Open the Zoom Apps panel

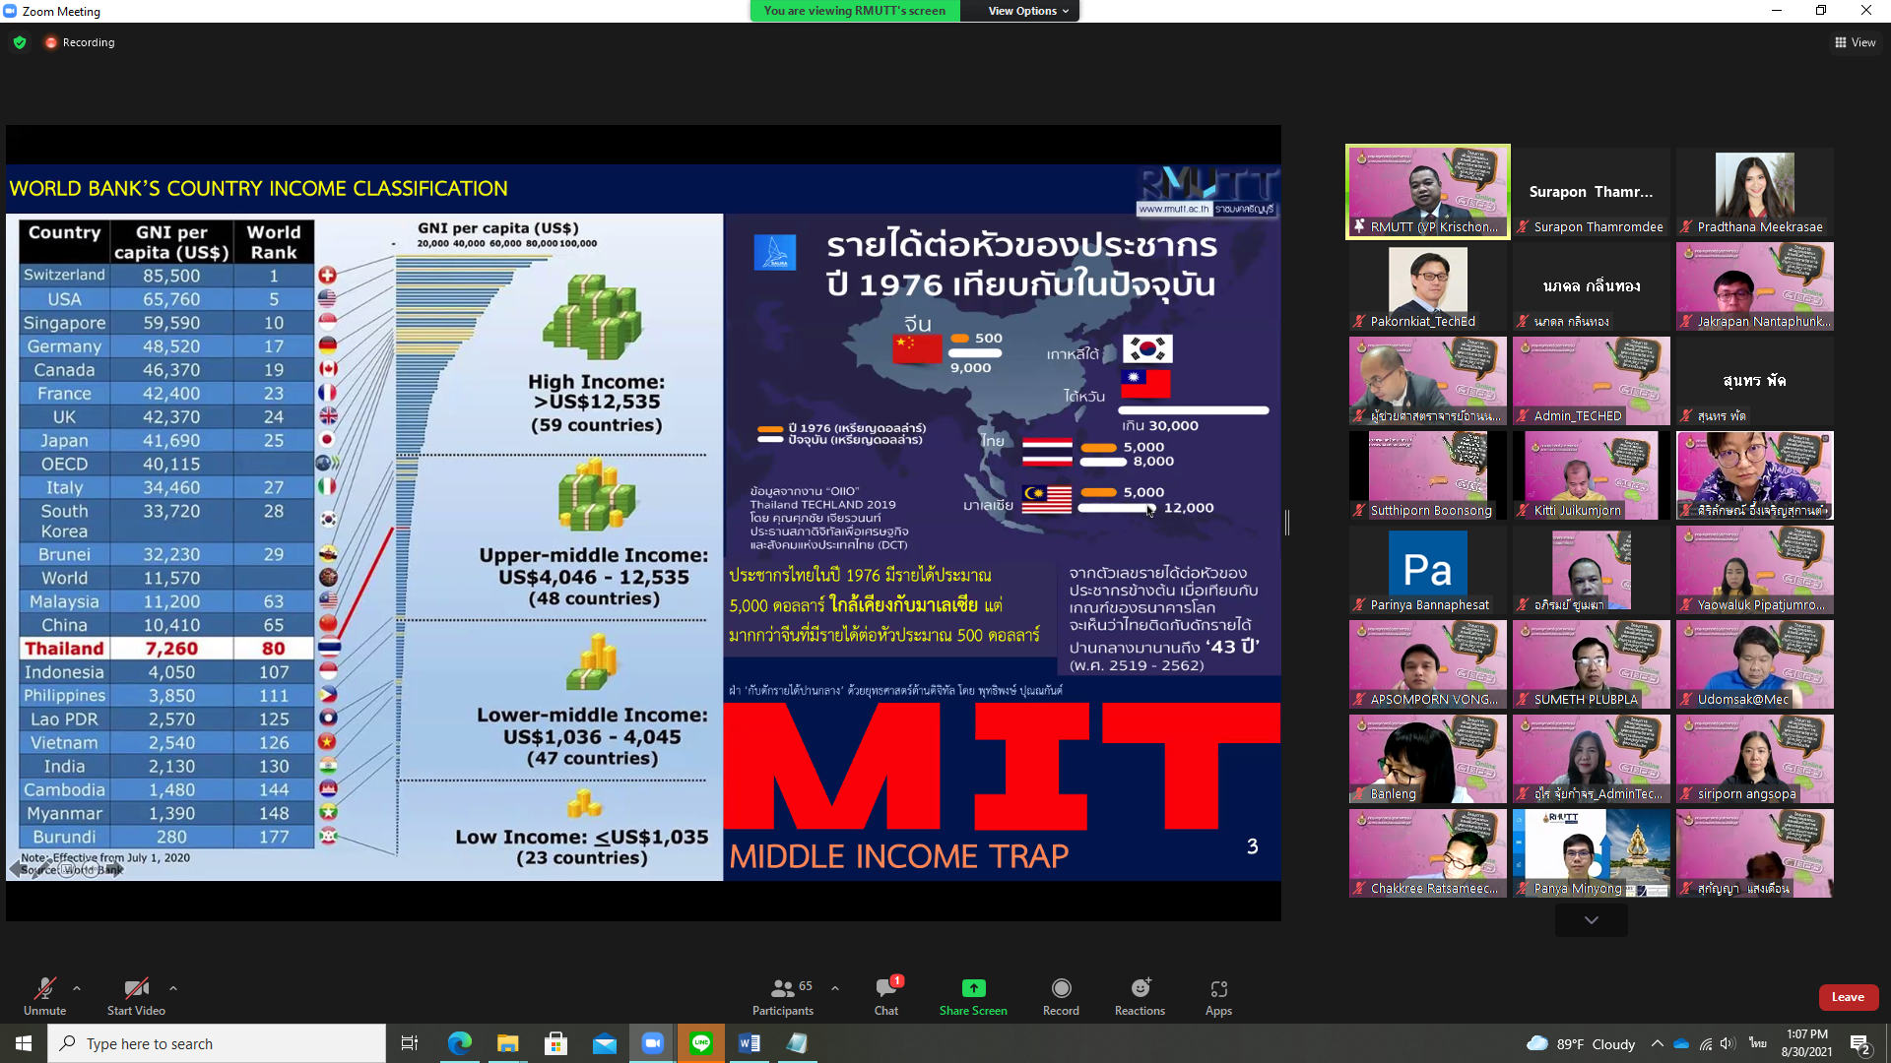pos(1218,996)
